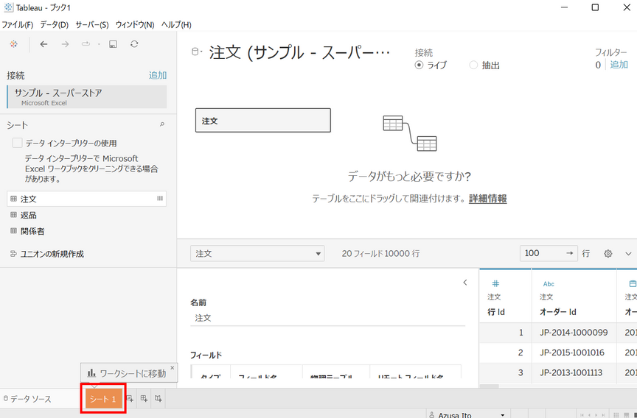Screen dimensions: 637x418
Task: Add a new story with the new-story icon
Action: 159,399
